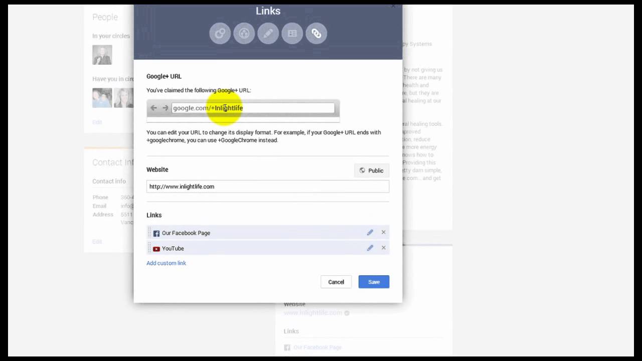Click the 'In your circles' profile thumbnail
The image size is (642, 361).
tap(102, 55)
